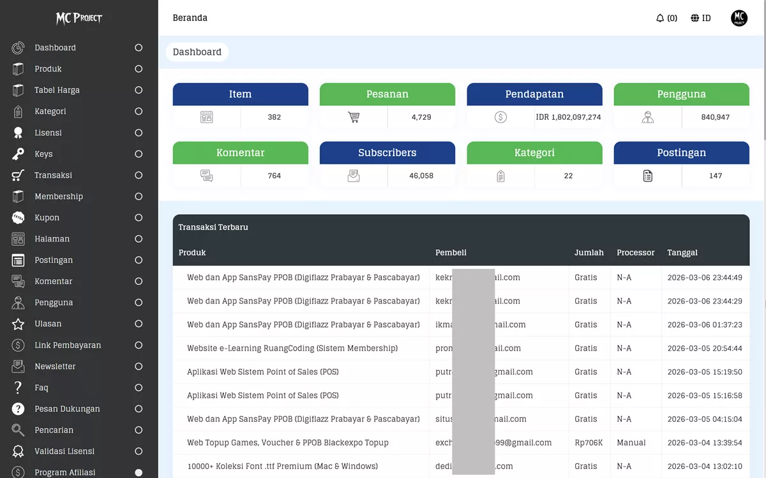Click the dollar icon on Pendapatan card
766x478 pixels.
point(500,117)
